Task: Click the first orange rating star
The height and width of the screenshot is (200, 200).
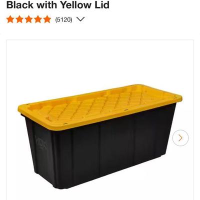Action: point(10,19)
